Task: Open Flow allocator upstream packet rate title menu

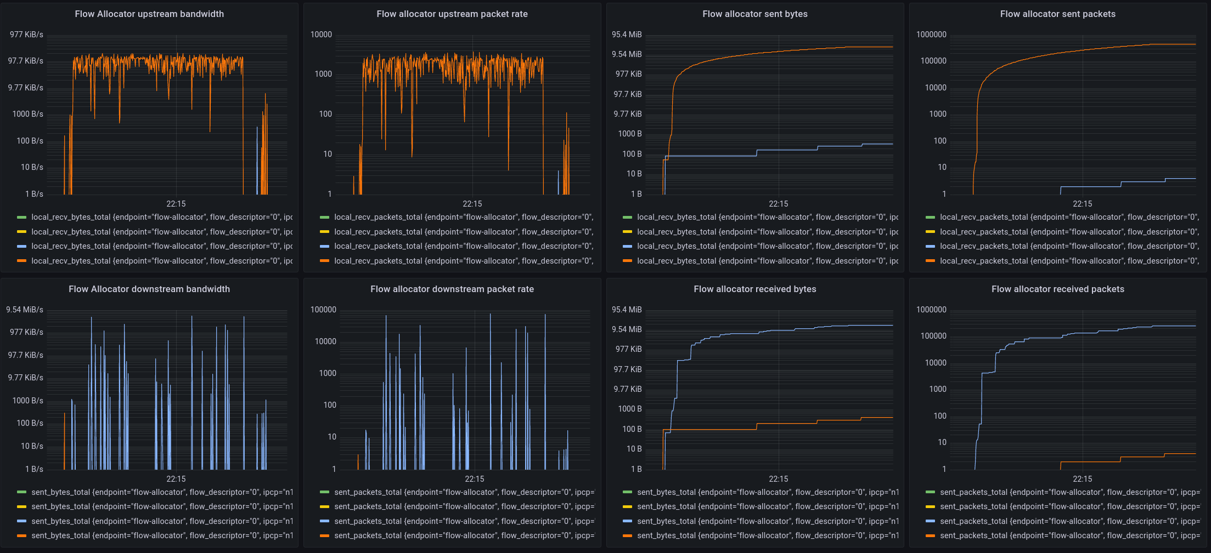Action: (452, 14)
